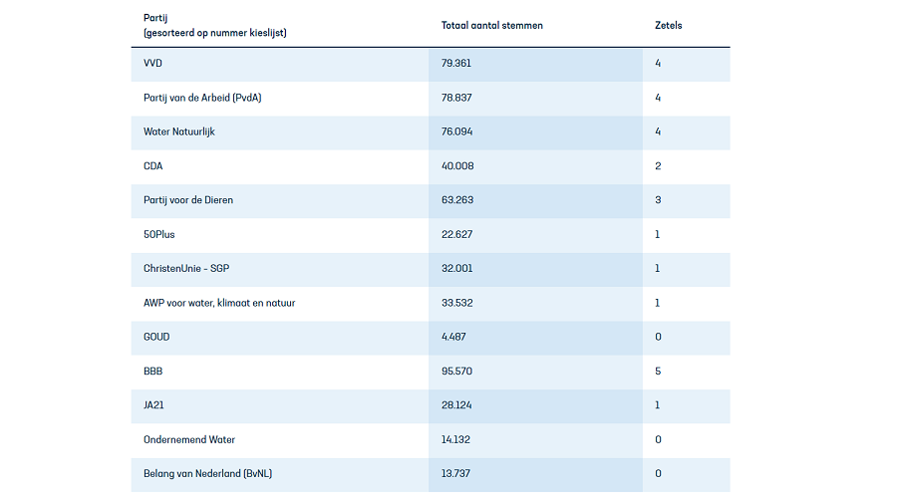Click seat count in ChristenUnie - SGP row
This screenshot has width=897, height=504.
tap(658, 269)
